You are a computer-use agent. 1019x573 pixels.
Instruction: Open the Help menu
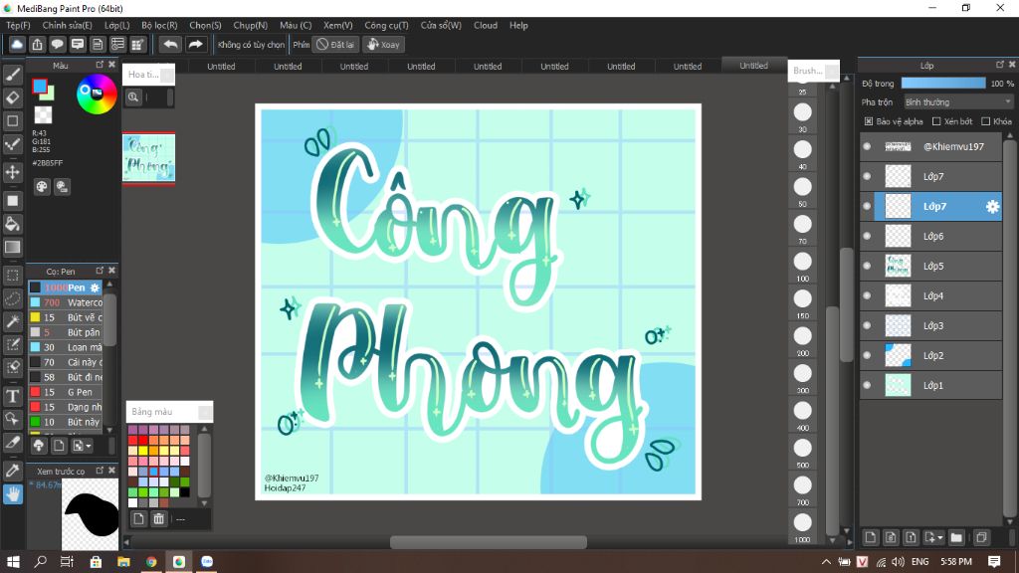click(518, 25)
